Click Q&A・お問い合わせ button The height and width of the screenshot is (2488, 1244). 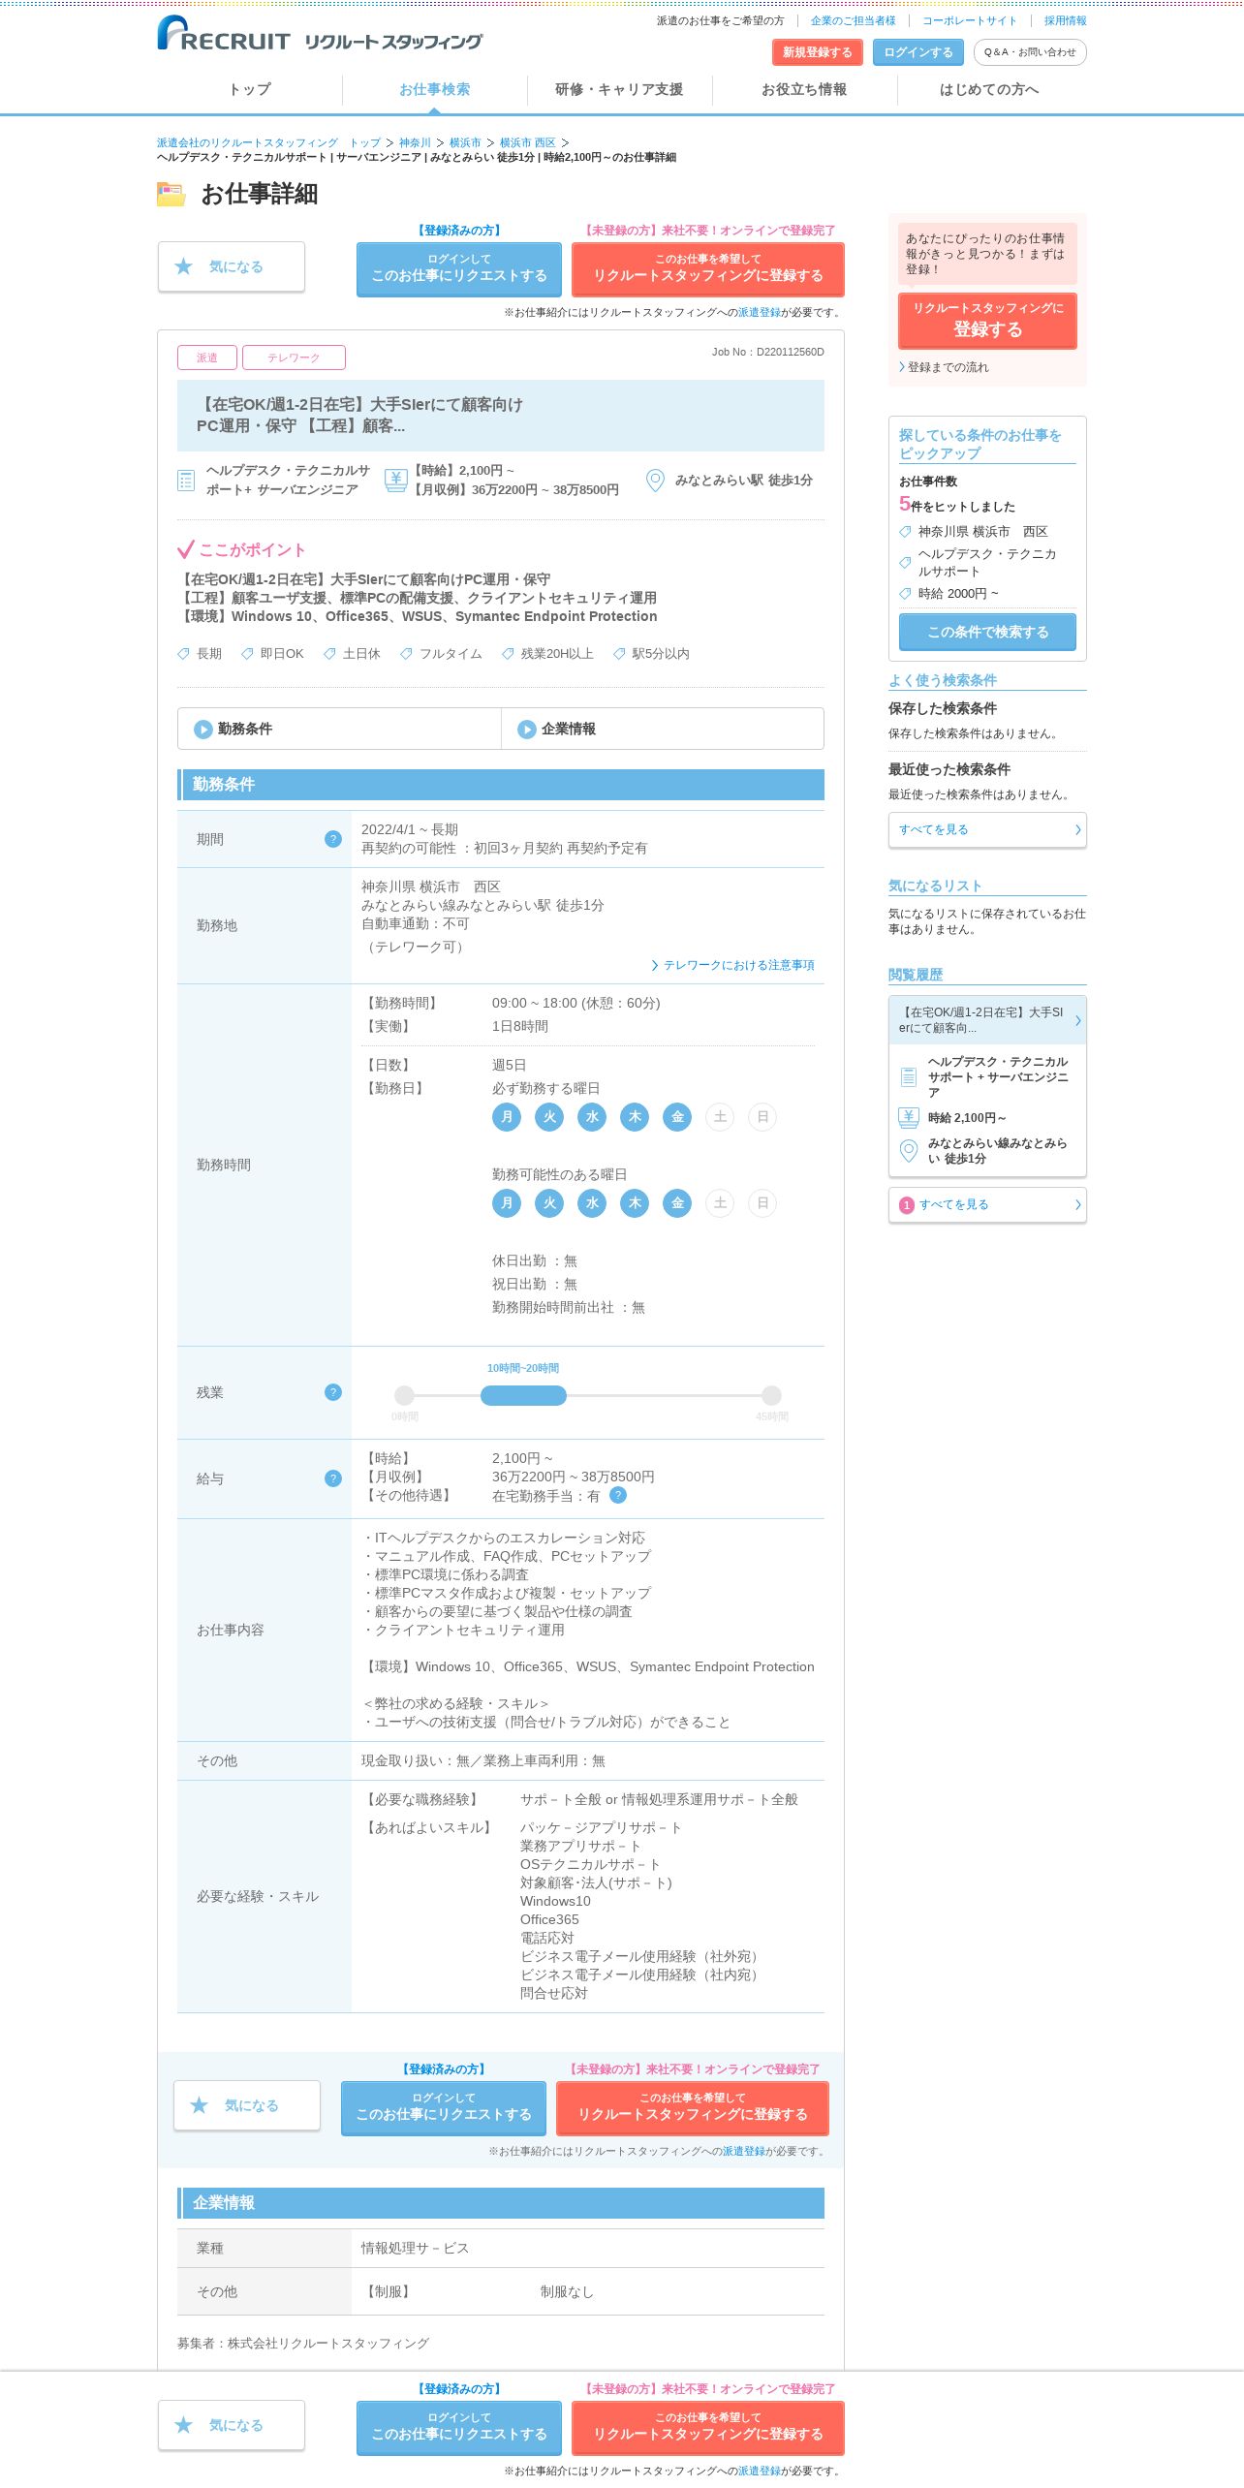point(1030,52)
